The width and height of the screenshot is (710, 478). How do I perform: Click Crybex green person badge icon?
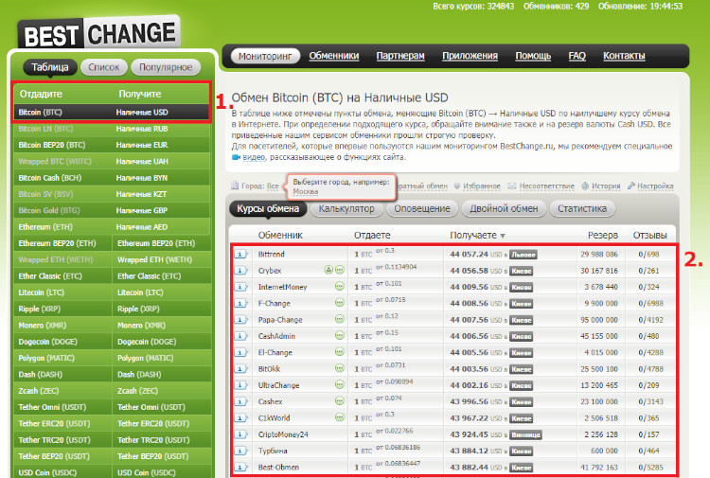328,270
